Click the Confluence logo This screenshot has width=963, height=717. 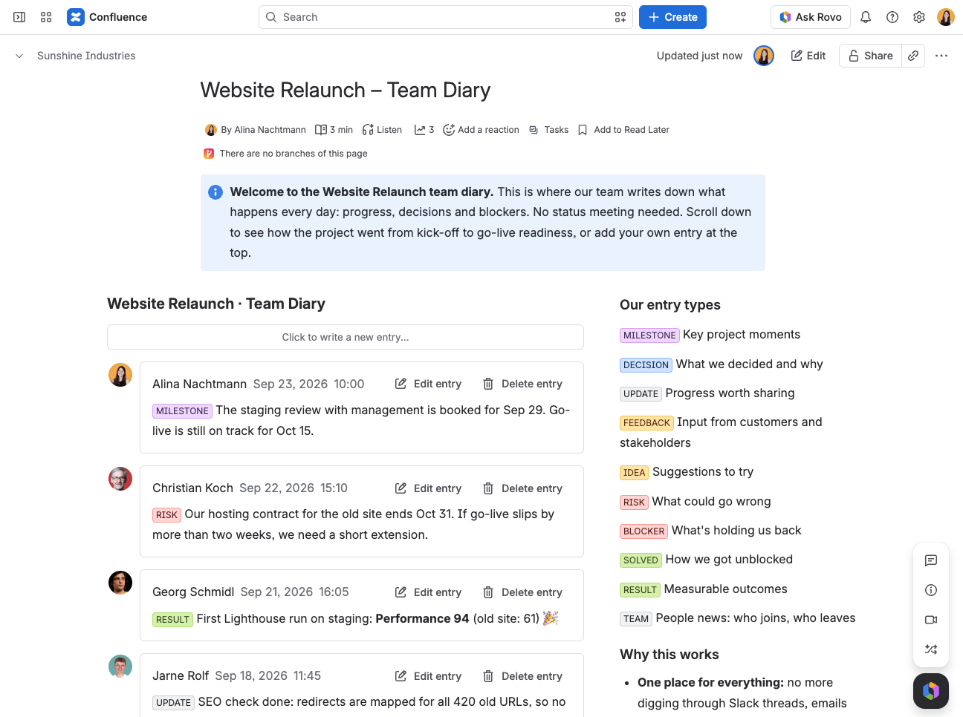click(x=107, y=17)
